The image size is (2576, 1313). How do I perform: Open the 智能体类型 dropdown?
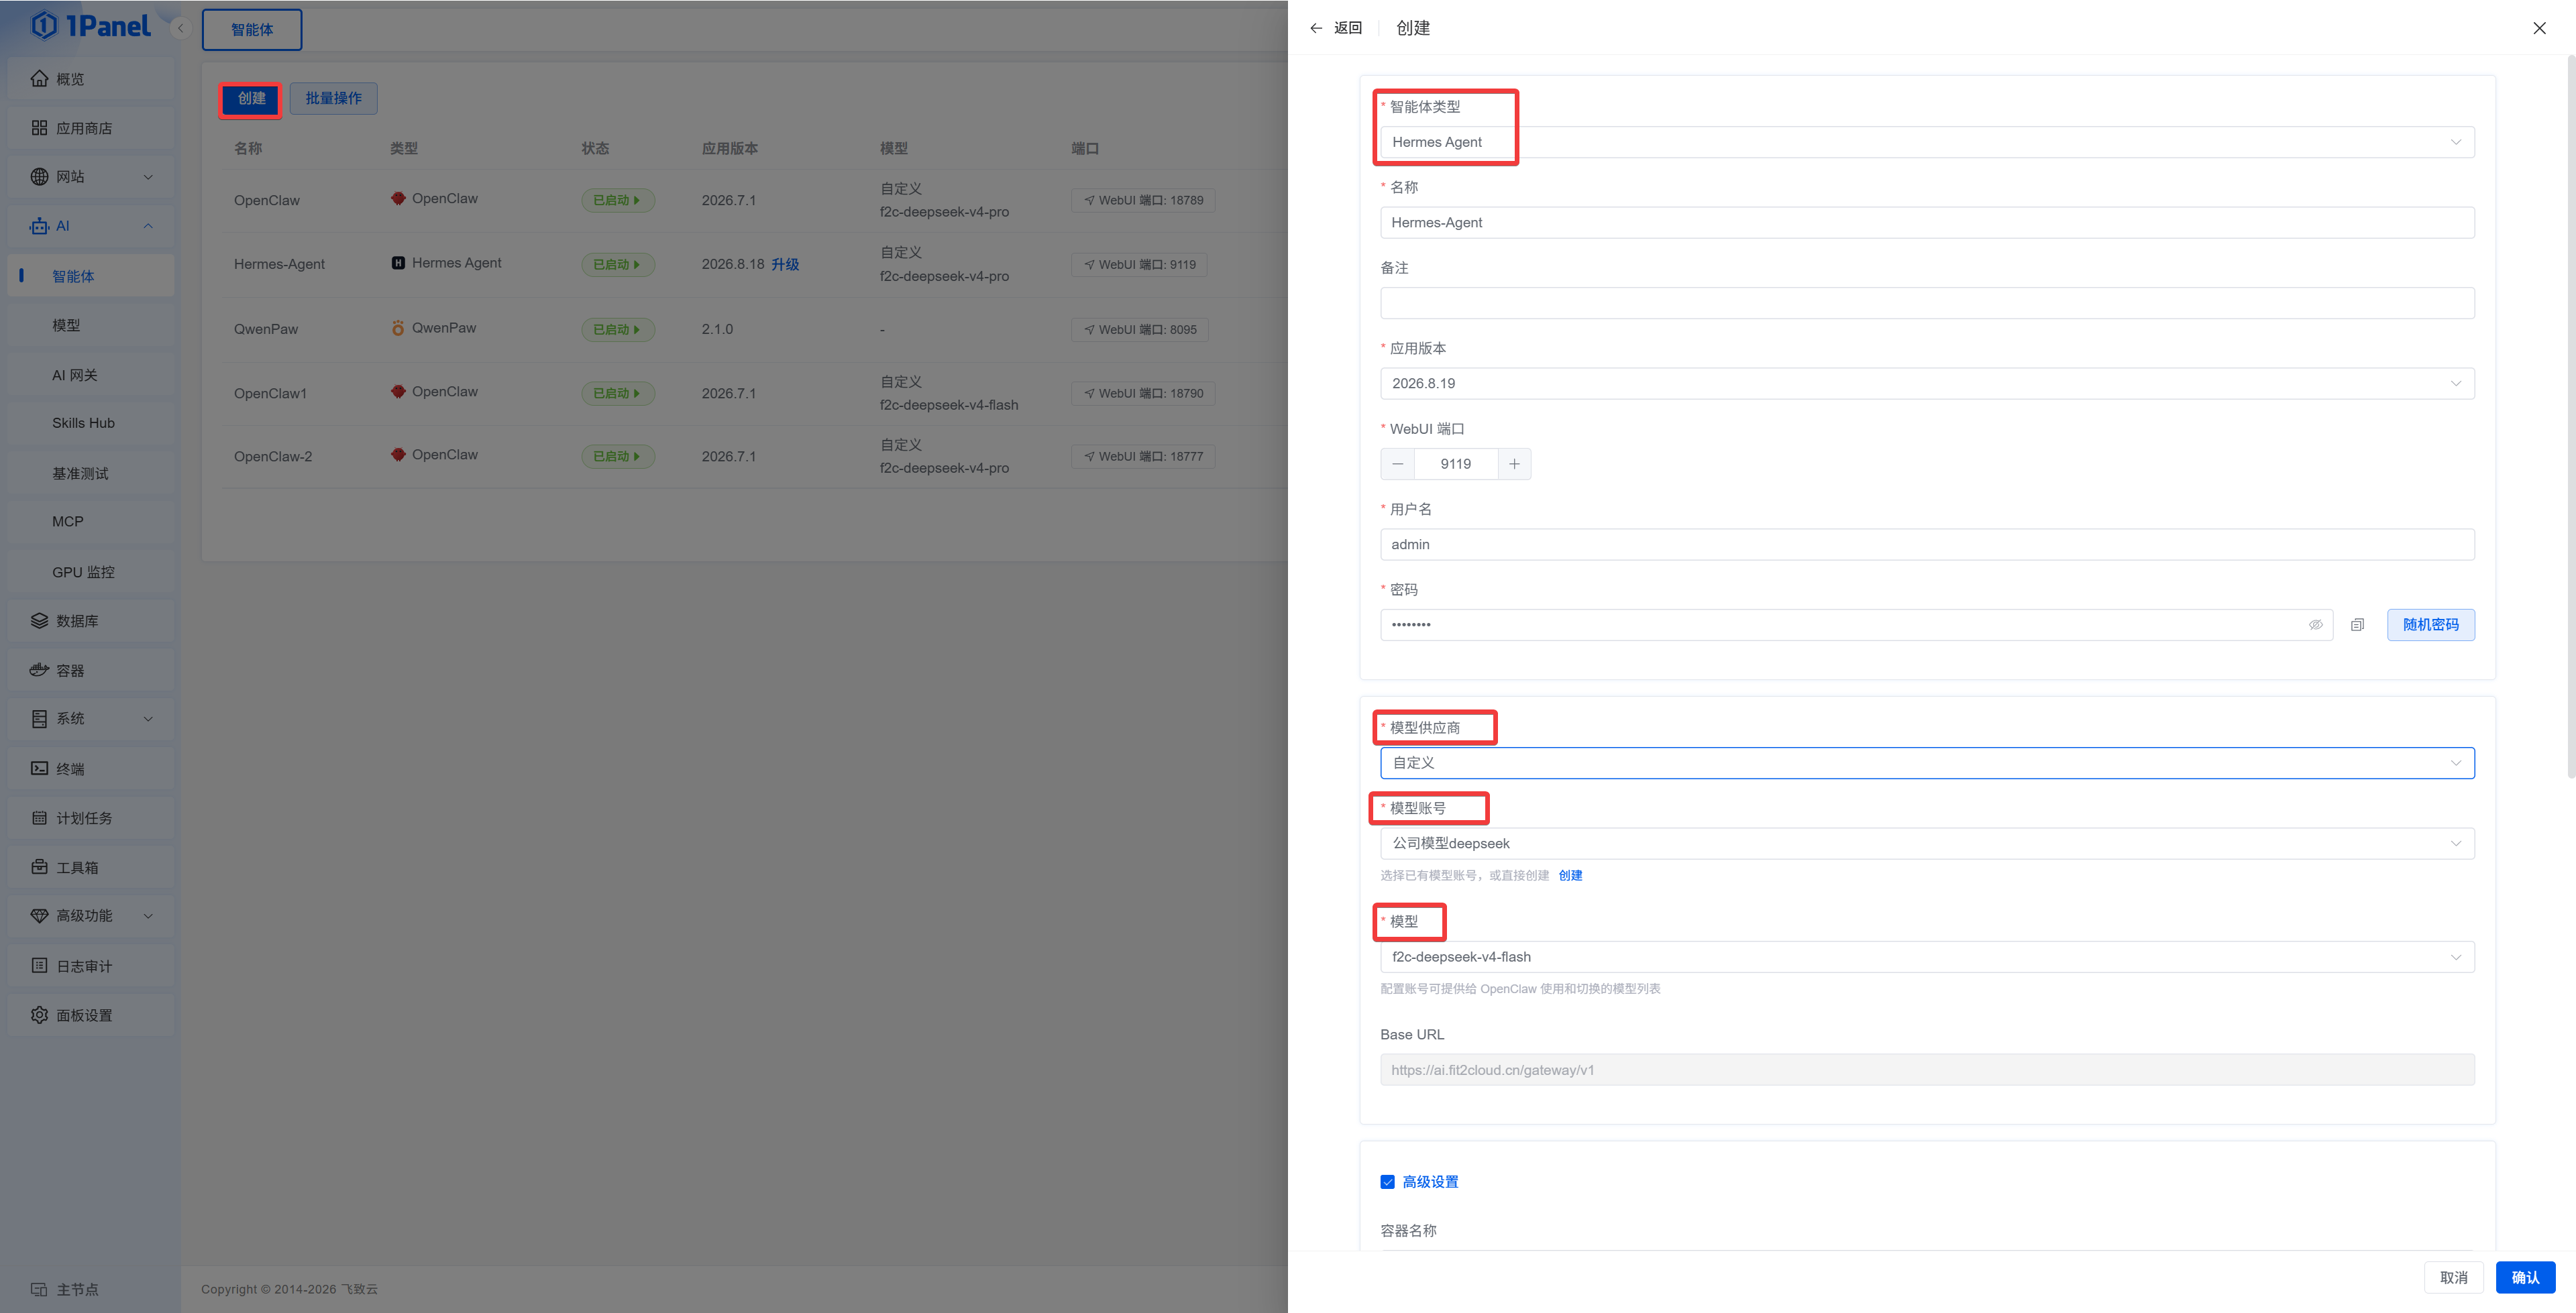(1927, 142)
